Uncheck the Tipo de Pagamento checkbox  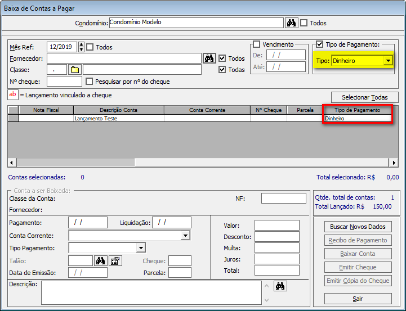(320, 44)
